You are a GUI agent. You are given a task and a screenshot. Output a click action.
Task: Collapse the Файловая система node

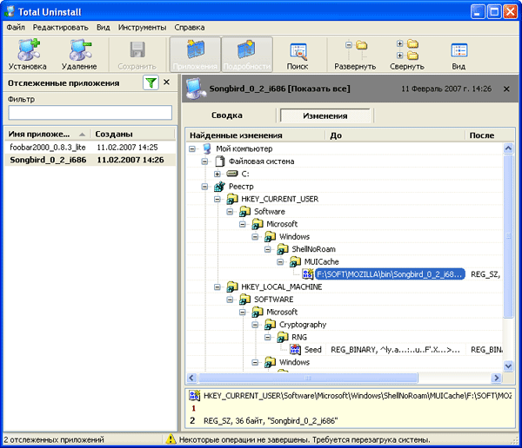(204, 161)
